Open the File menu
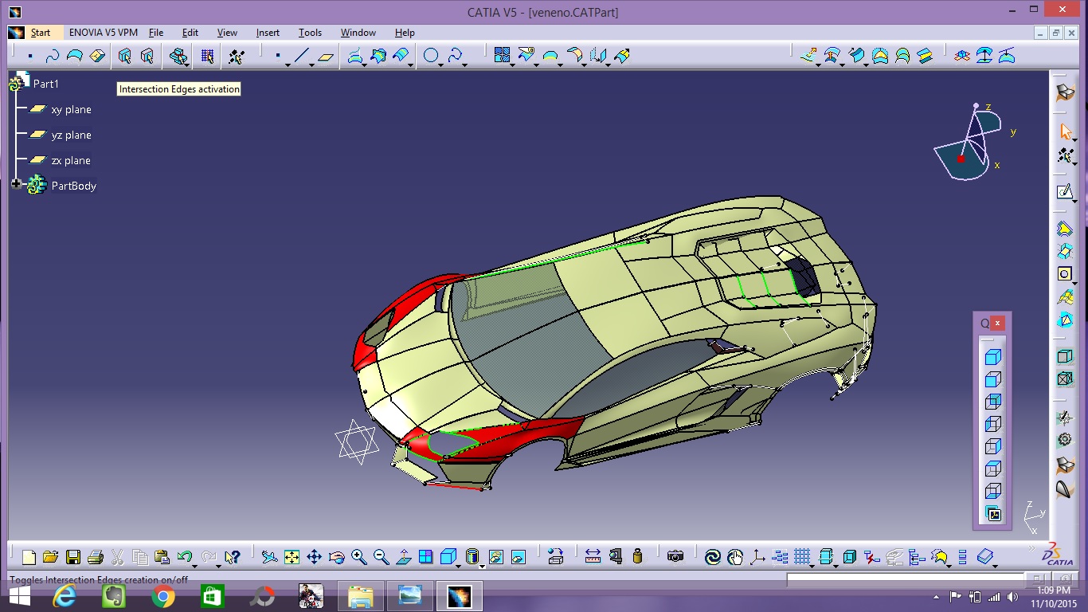The height and width of the screenshot is (612, 1088). point(156,33)
